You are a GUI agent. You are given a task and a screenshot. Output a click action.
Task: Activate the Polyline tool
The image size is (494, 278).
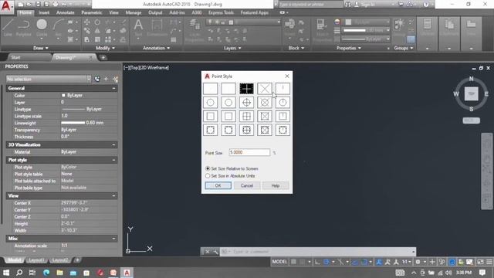[24, 28]
